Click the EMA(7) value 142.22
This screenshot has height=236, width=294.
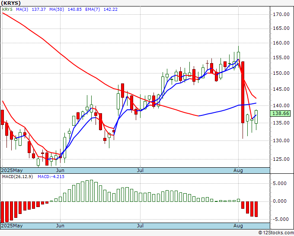tap(110, 9)
